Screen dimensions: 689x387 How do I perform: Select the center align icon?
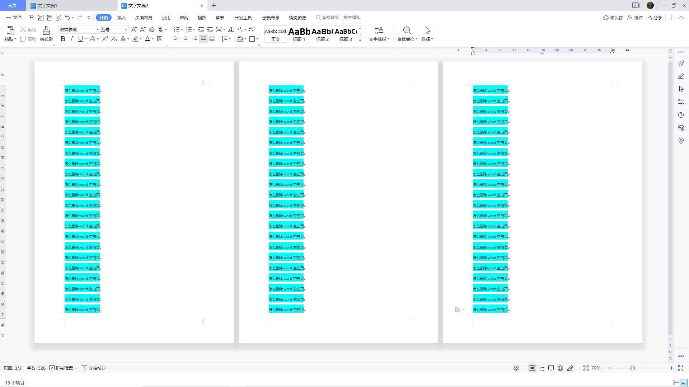(186, 39)
